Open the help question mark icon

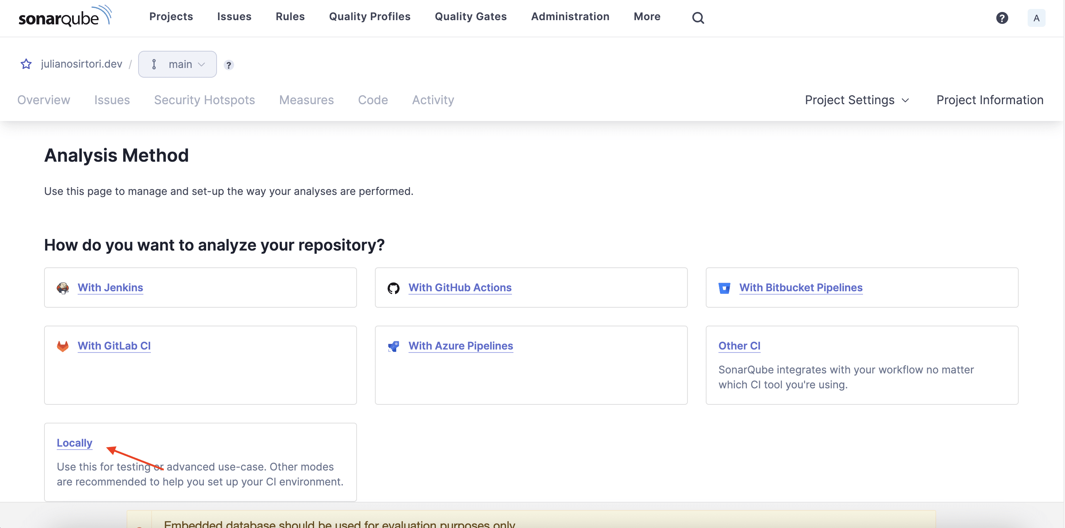point(1002,18)
